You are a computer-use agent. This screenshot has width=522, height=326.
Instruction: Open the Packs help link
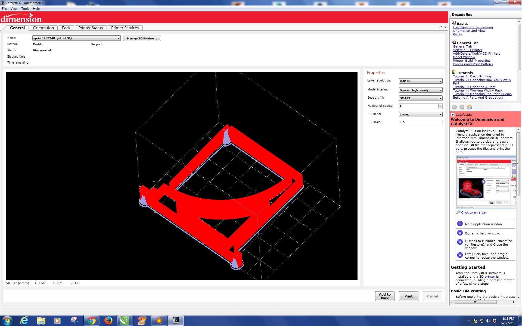[457, 34]
